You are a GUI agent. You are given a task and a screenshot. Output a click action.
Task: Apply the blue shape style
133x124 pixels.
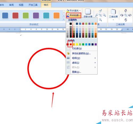[5, 16]
